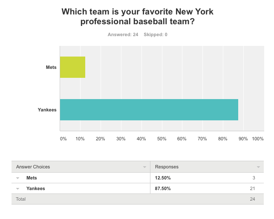Open the Responses column sort dropdown

coord(258,167)
